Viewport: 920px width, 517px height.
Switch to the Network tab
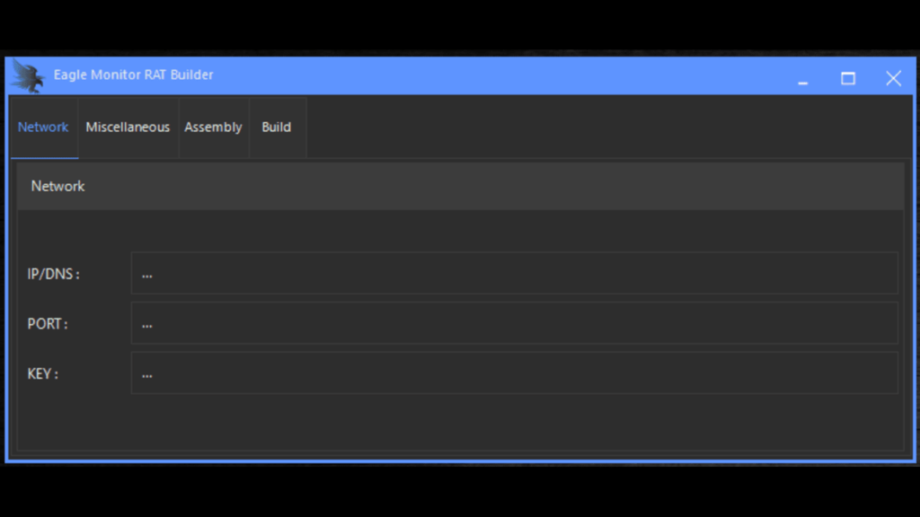[x=44, y=127]
